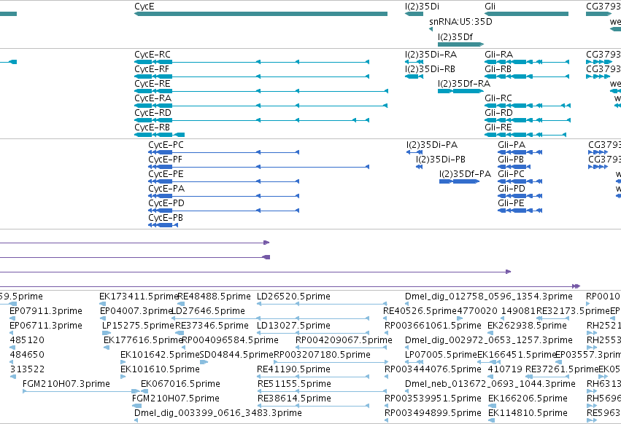
Task: Click the l(2)35Di-PA protein label
Action: (432, 145)
